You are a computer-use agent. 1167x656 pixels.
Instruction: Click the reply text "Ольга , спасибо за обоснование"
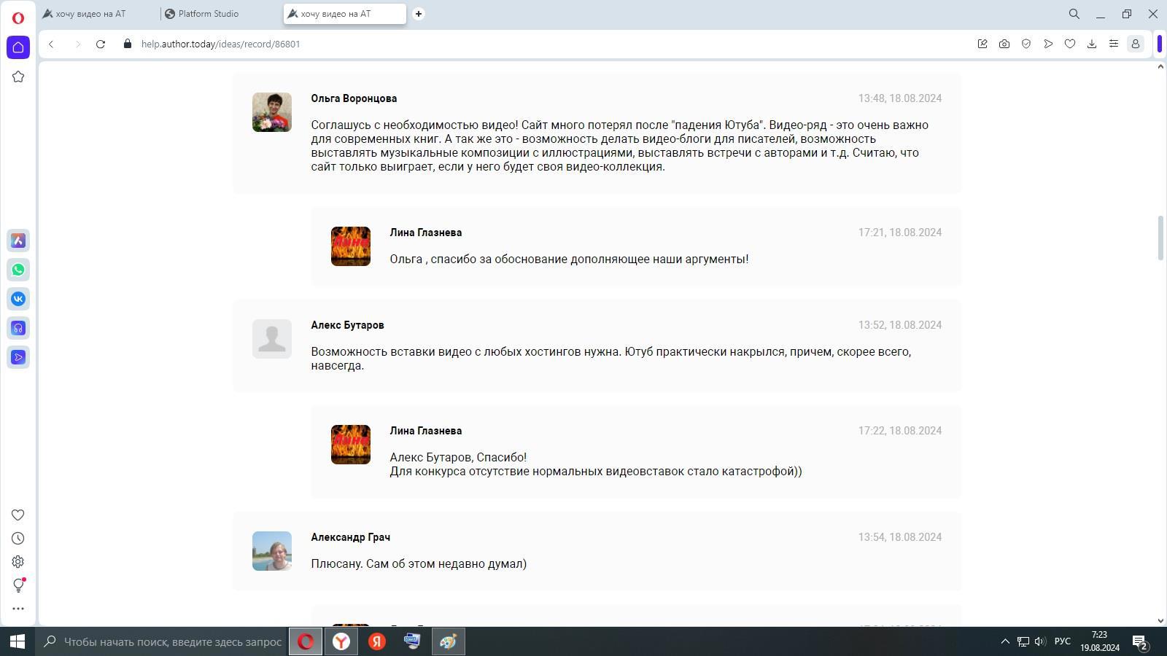coord(478,259)
